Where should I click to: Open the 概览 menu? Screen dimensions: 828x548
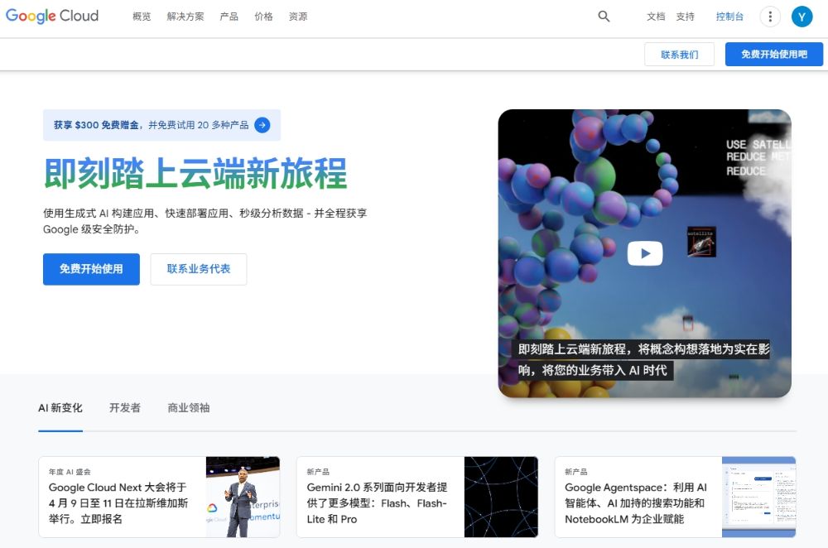coord(142,17)
